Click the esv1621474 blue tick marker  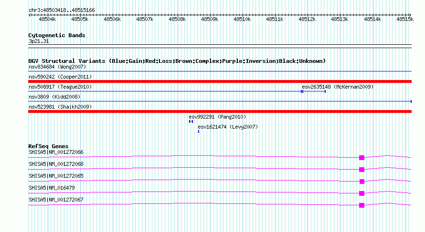[x=199, y=131]
